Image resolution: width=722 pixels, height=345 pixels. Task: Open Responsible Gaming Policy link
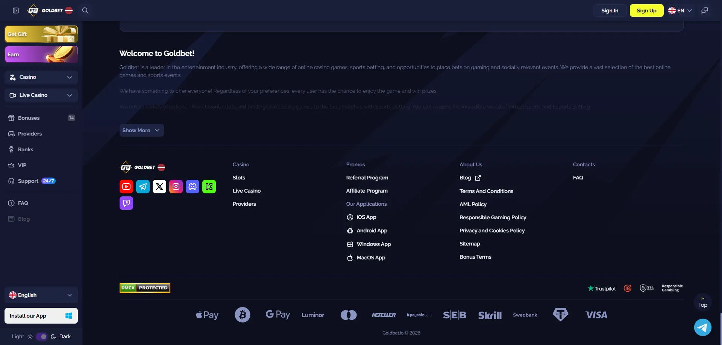(x=493, y=217)
